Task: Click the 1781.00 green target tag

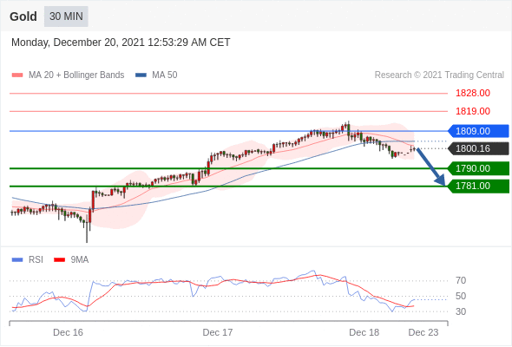Action: [478, 186]
